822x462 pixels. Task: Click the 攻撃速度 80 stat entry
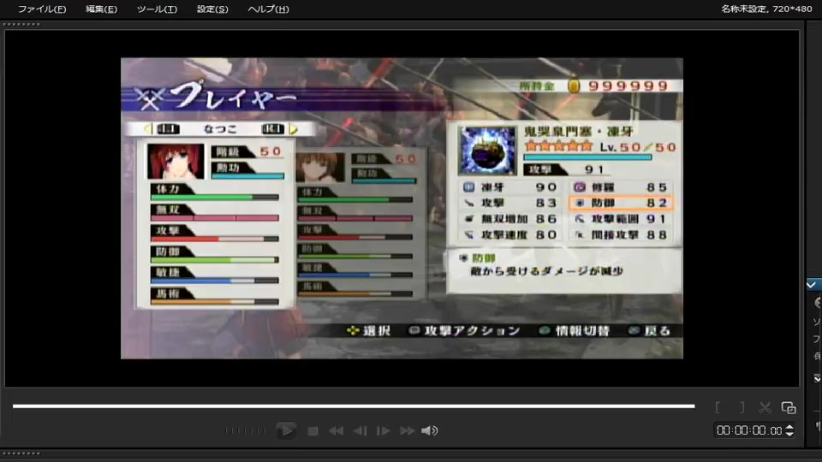509,235
